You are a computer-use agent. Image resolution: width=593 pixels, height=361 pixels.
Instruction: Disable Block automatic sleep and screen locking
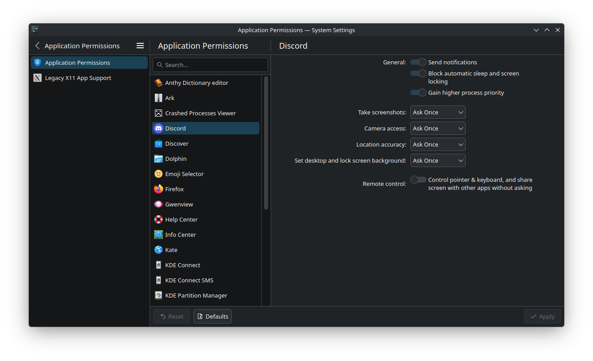coord(418,73)
